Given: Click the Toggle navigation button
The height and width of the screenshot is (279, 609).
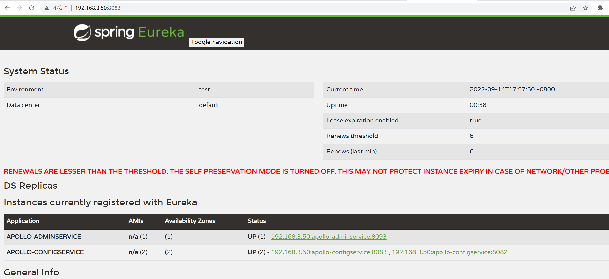Looking at the screenshot, I should 216,42.
